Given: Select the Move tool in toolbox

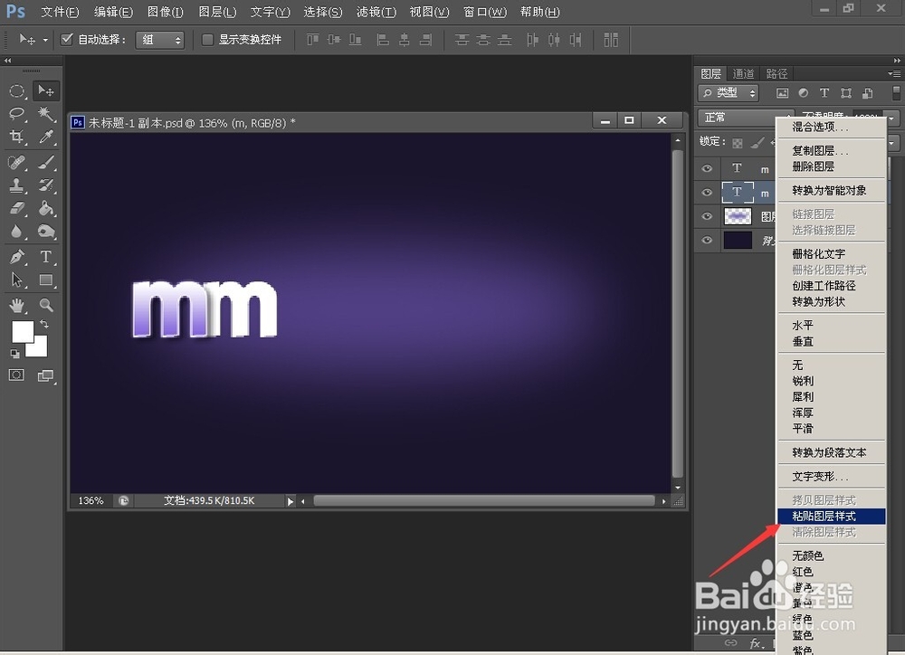Looking at the screenshot, I should pos(45,90).
